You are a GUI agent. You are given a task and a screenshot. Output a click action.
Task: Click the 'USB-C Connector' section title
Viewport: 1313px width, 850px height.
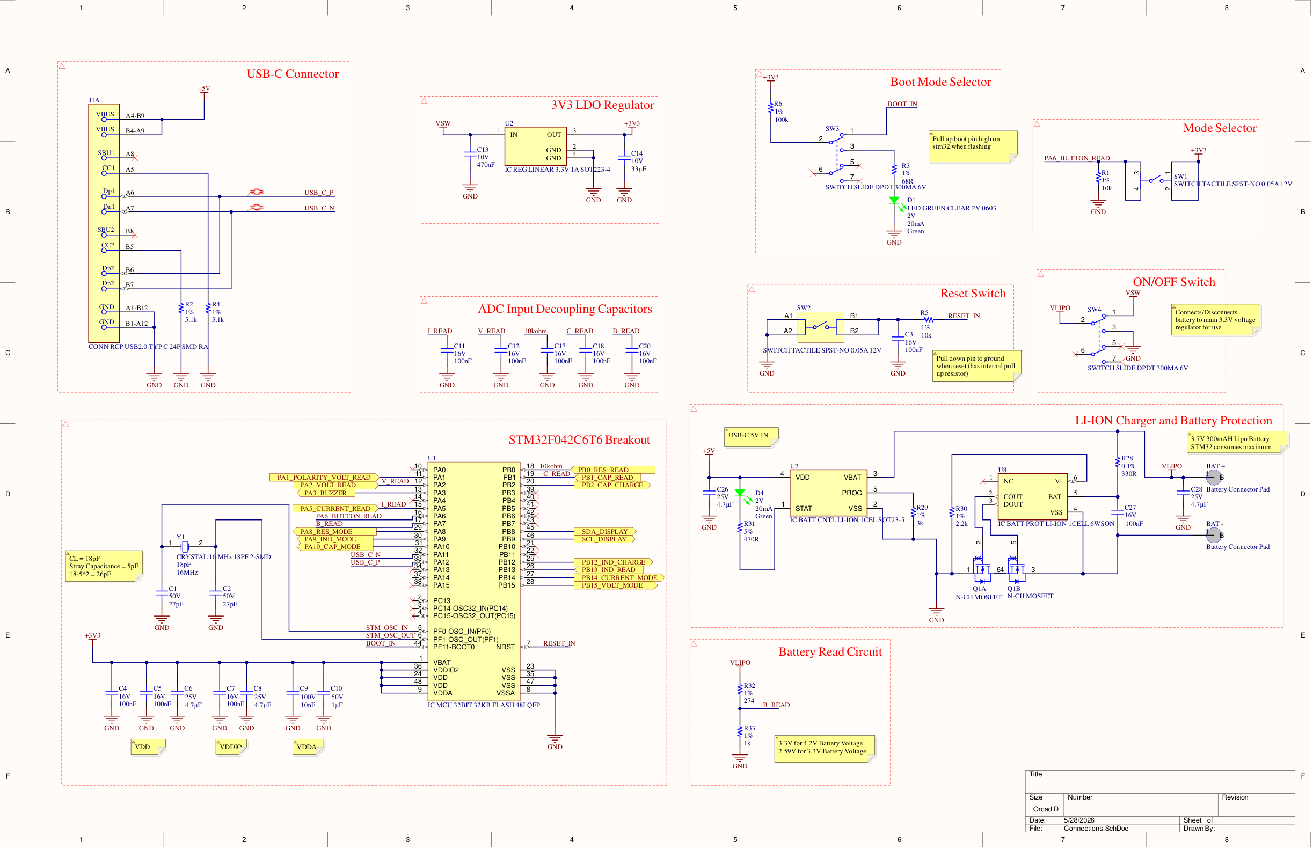coord(293,74)
